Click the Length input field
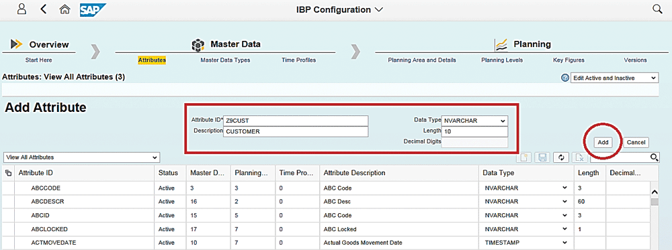Screen dimensions: 672x250 (475, 131)
